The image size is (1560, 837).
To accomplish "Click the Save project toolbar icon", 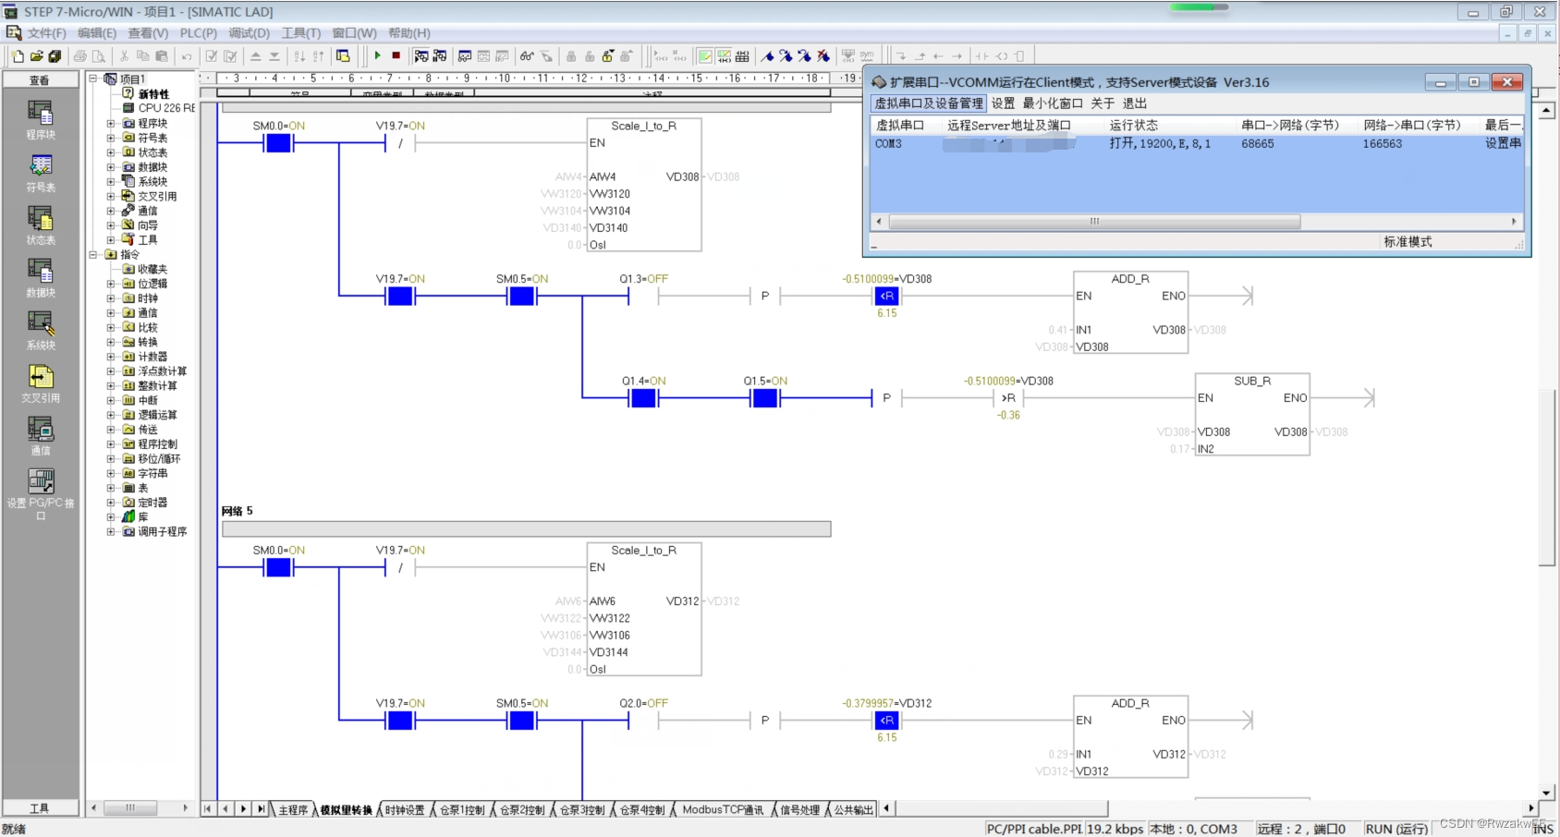I will [55, 56].
